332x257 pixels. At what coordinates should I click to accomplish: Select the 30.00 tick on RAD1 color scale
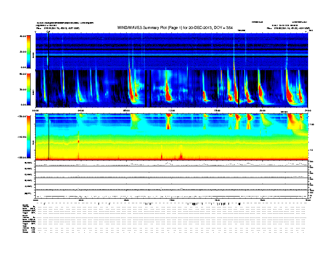click(23, 89)
